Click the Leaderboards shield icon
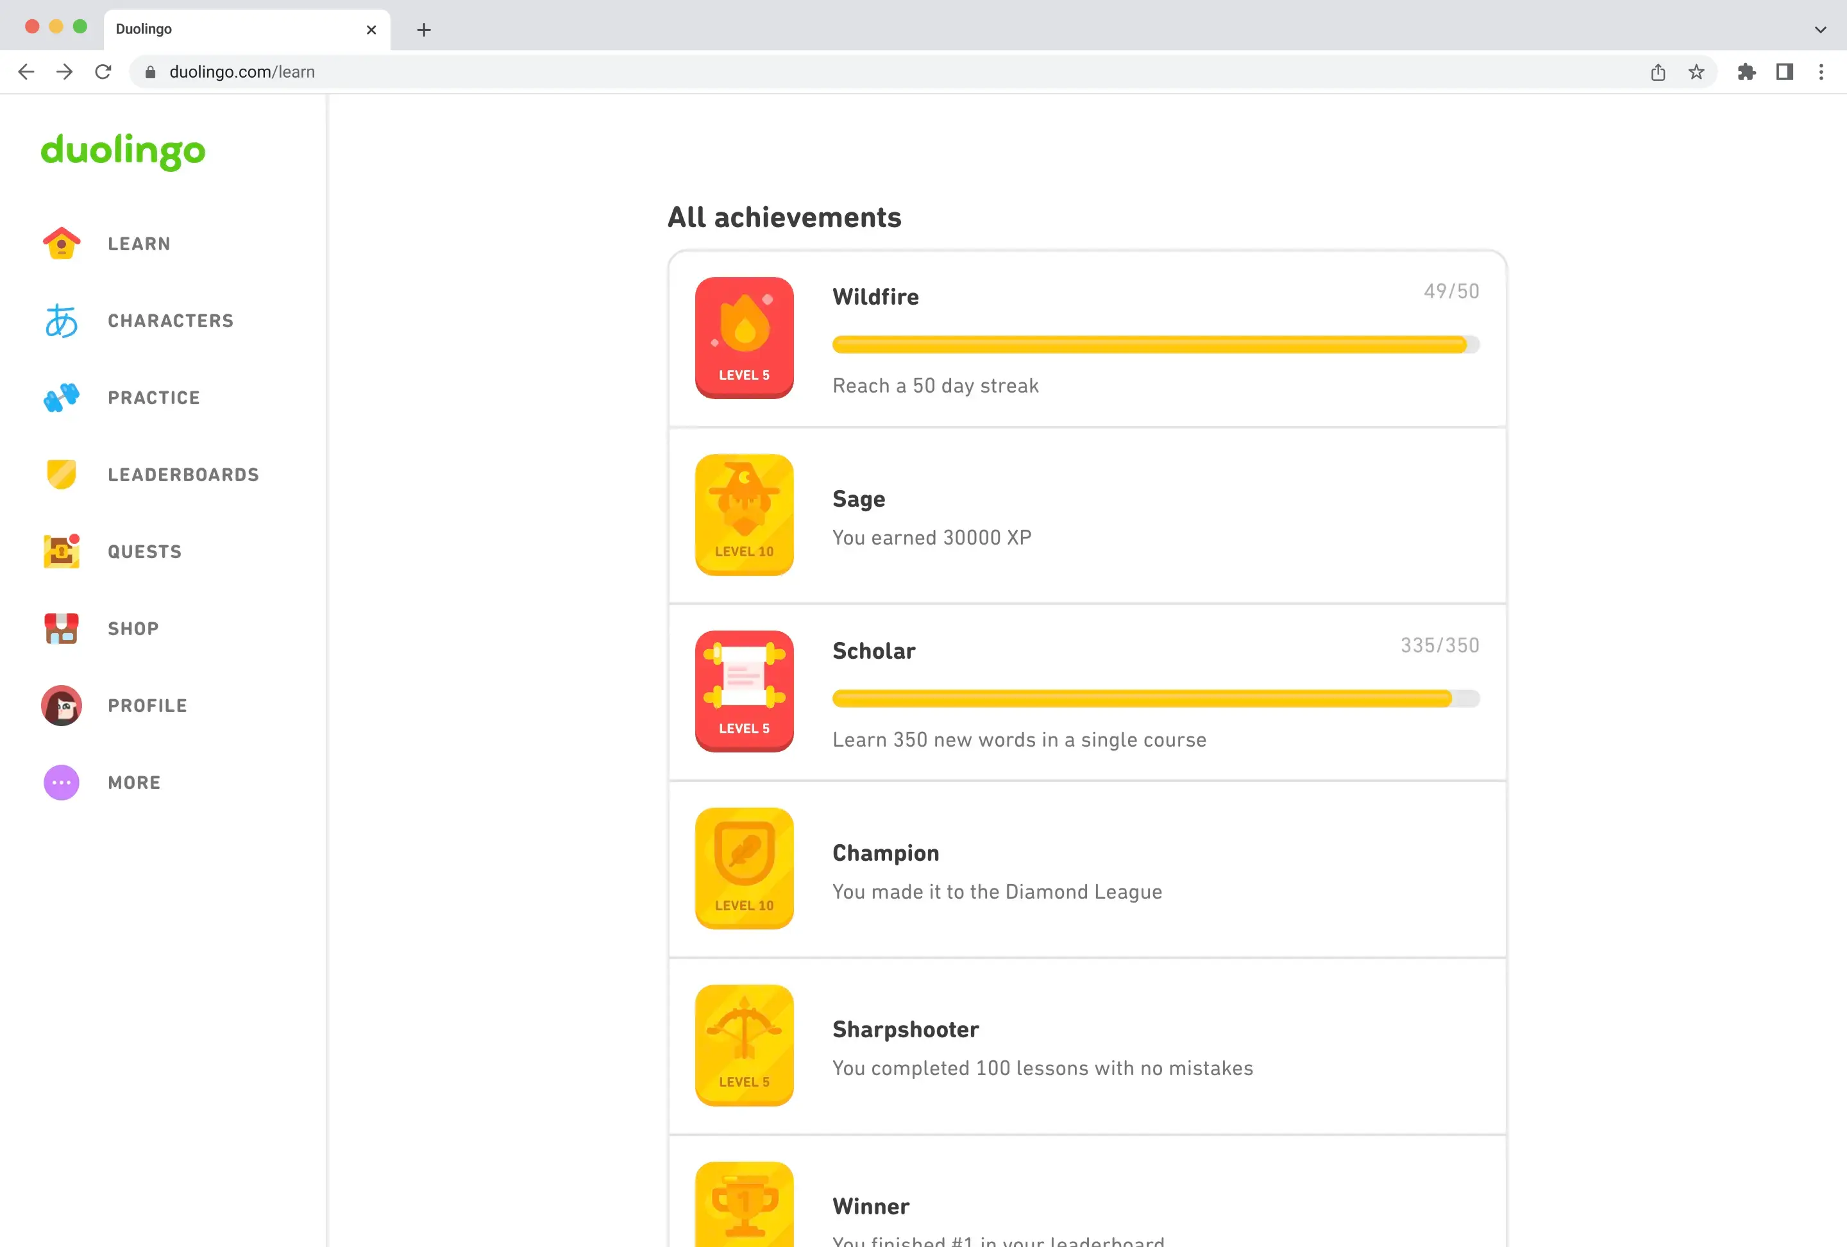 (x=61, y=475)
